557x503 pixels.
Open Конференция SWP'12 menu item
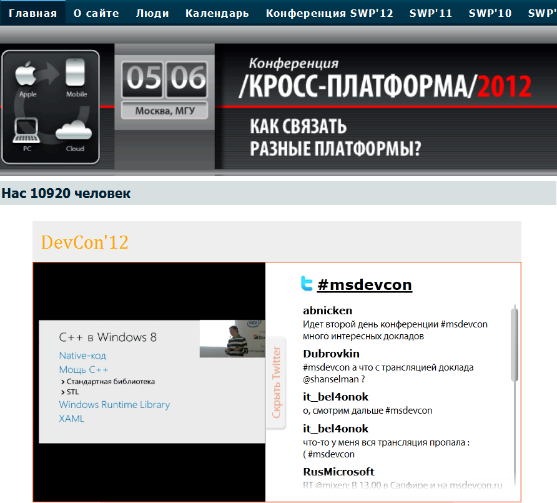(329, 13)
